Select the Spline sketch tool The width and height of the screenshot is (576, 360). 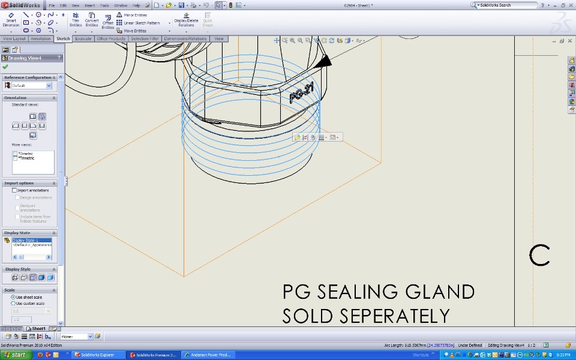[x=50, y=14]
